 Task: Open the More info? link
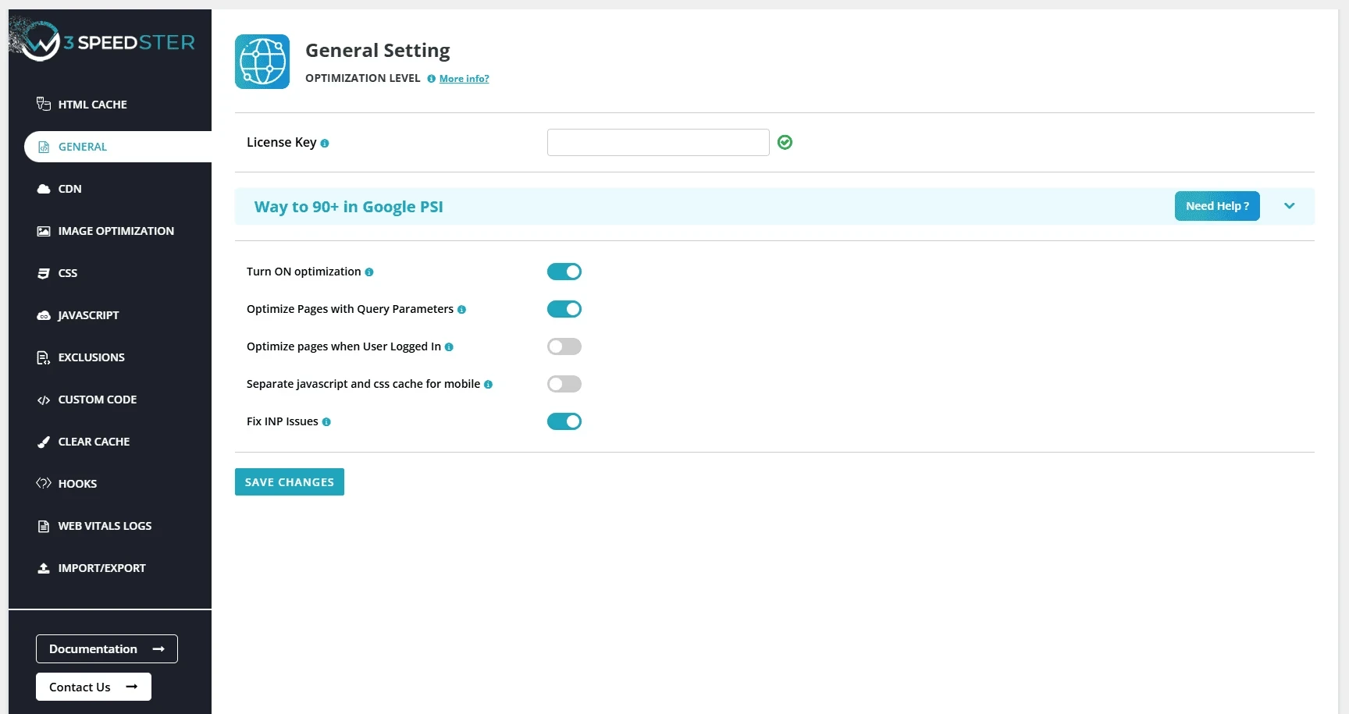(464, 79)
